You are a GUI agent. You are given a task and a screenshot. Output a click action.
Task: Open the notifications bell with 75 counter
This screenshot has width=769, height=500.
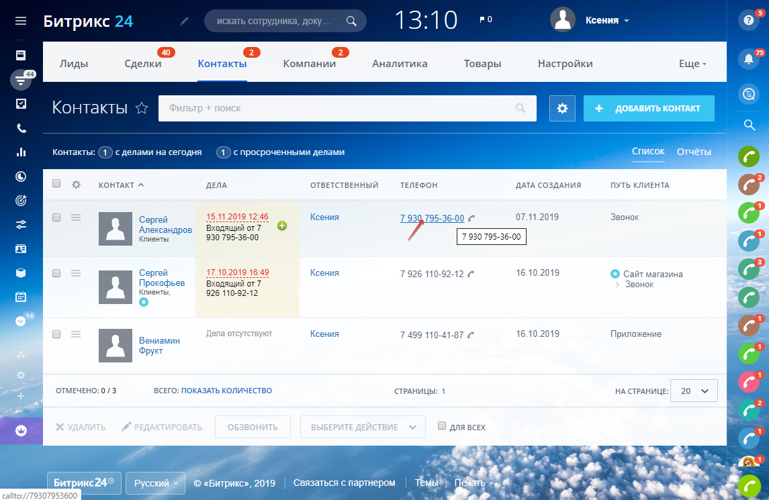[x=748, y=59]
